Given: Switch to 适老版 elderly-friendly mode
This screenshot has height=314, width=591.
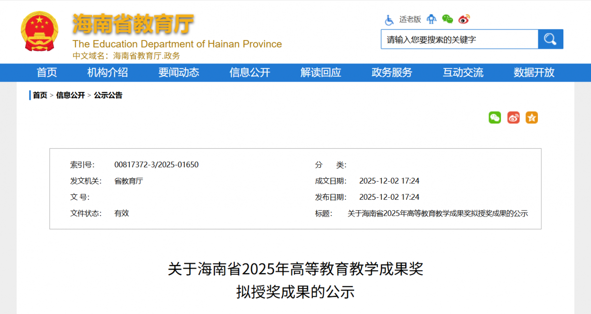Looking at the screenshot, I should pos(410,19).
